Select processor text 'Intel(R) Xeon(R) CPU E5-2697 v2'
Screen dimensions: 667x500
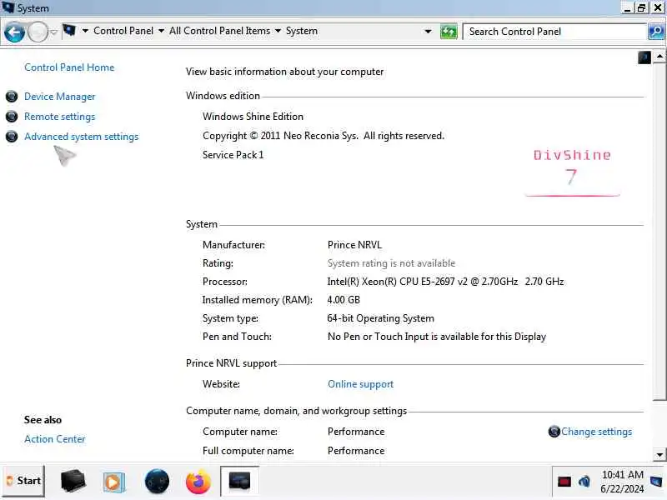397,282
